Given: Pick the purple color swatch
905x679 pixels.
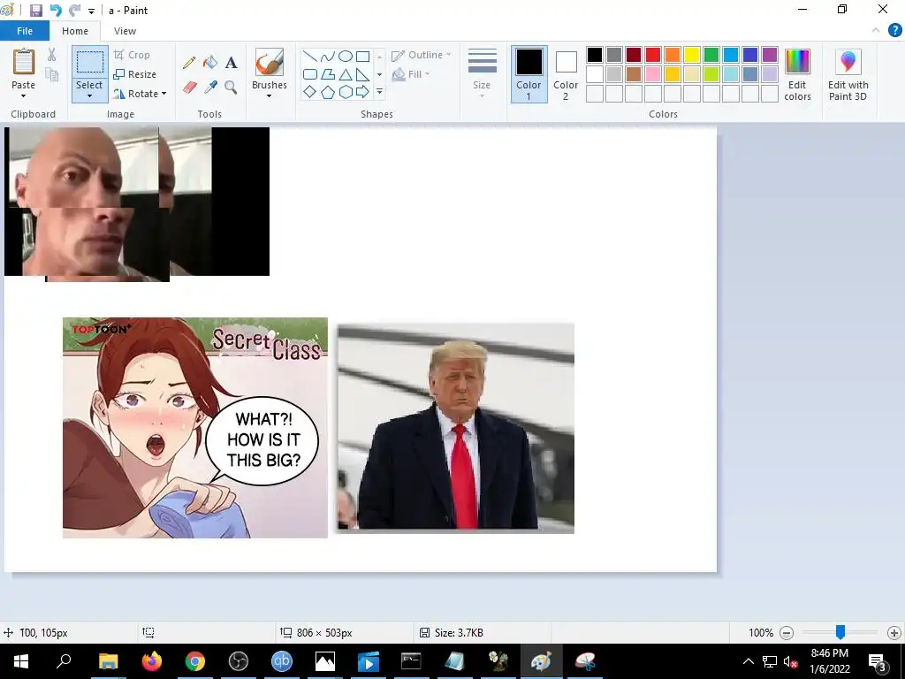Looking at the screenshot, I should pyautogui.click(x=770, y=55).
